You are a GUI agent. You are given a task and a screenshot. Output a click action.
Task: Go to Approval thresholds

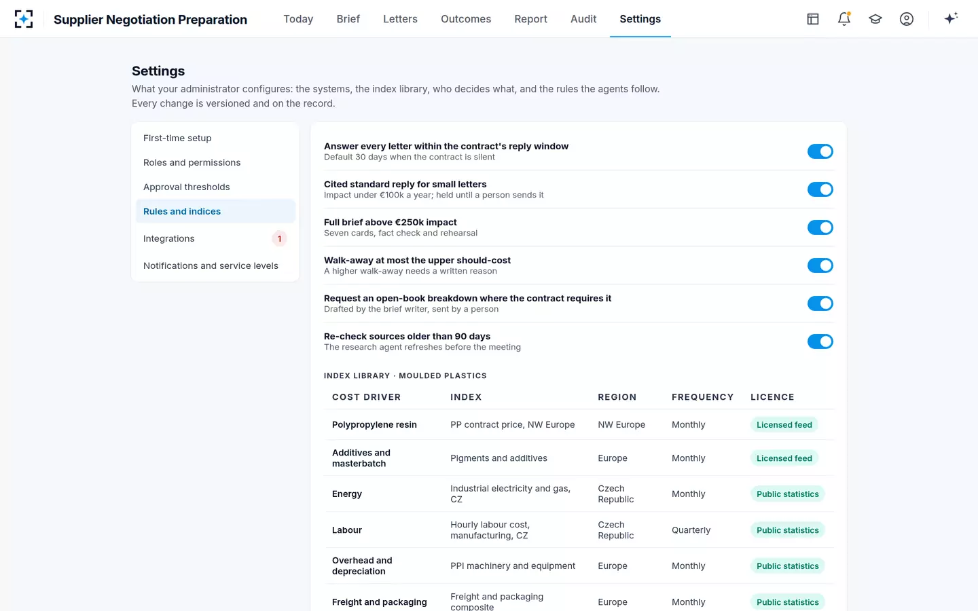216,187
